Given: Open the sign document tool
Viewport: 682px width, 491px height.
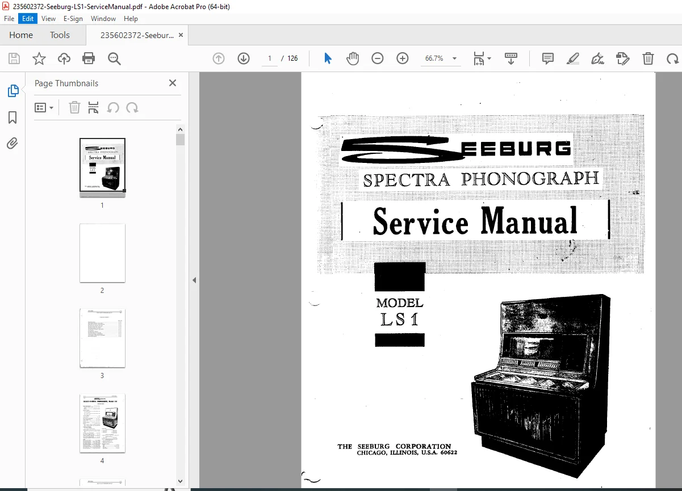Looking at the screenshot, I should pyautogui.click(x=597, y=58).
